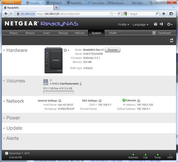Click the WORKGROUP workgroup value

coord(66,109)
